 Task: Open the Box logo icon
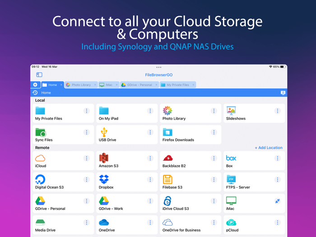(x=231, y=158)
